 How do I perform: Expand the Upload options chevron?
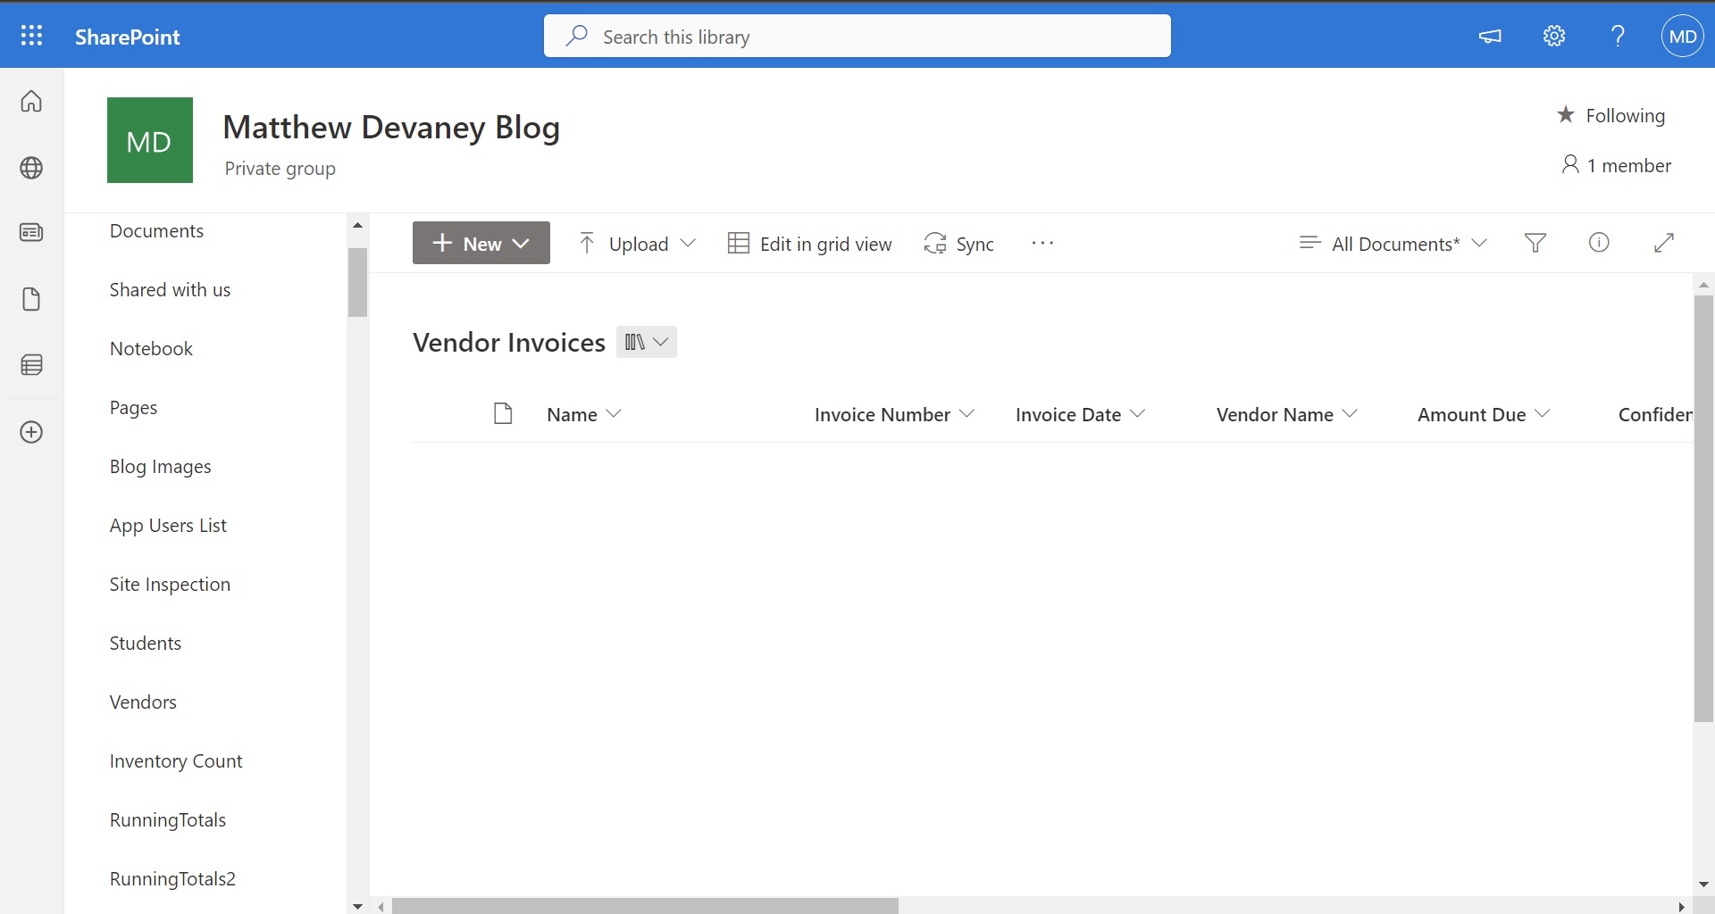pos(689,243)
